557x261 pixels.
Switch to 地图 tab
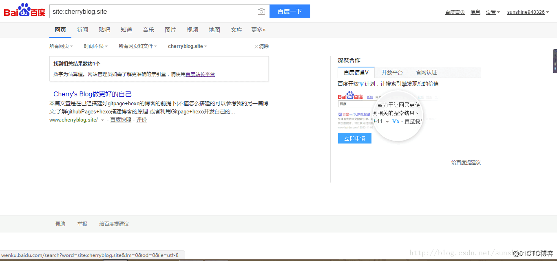(214, 30)
